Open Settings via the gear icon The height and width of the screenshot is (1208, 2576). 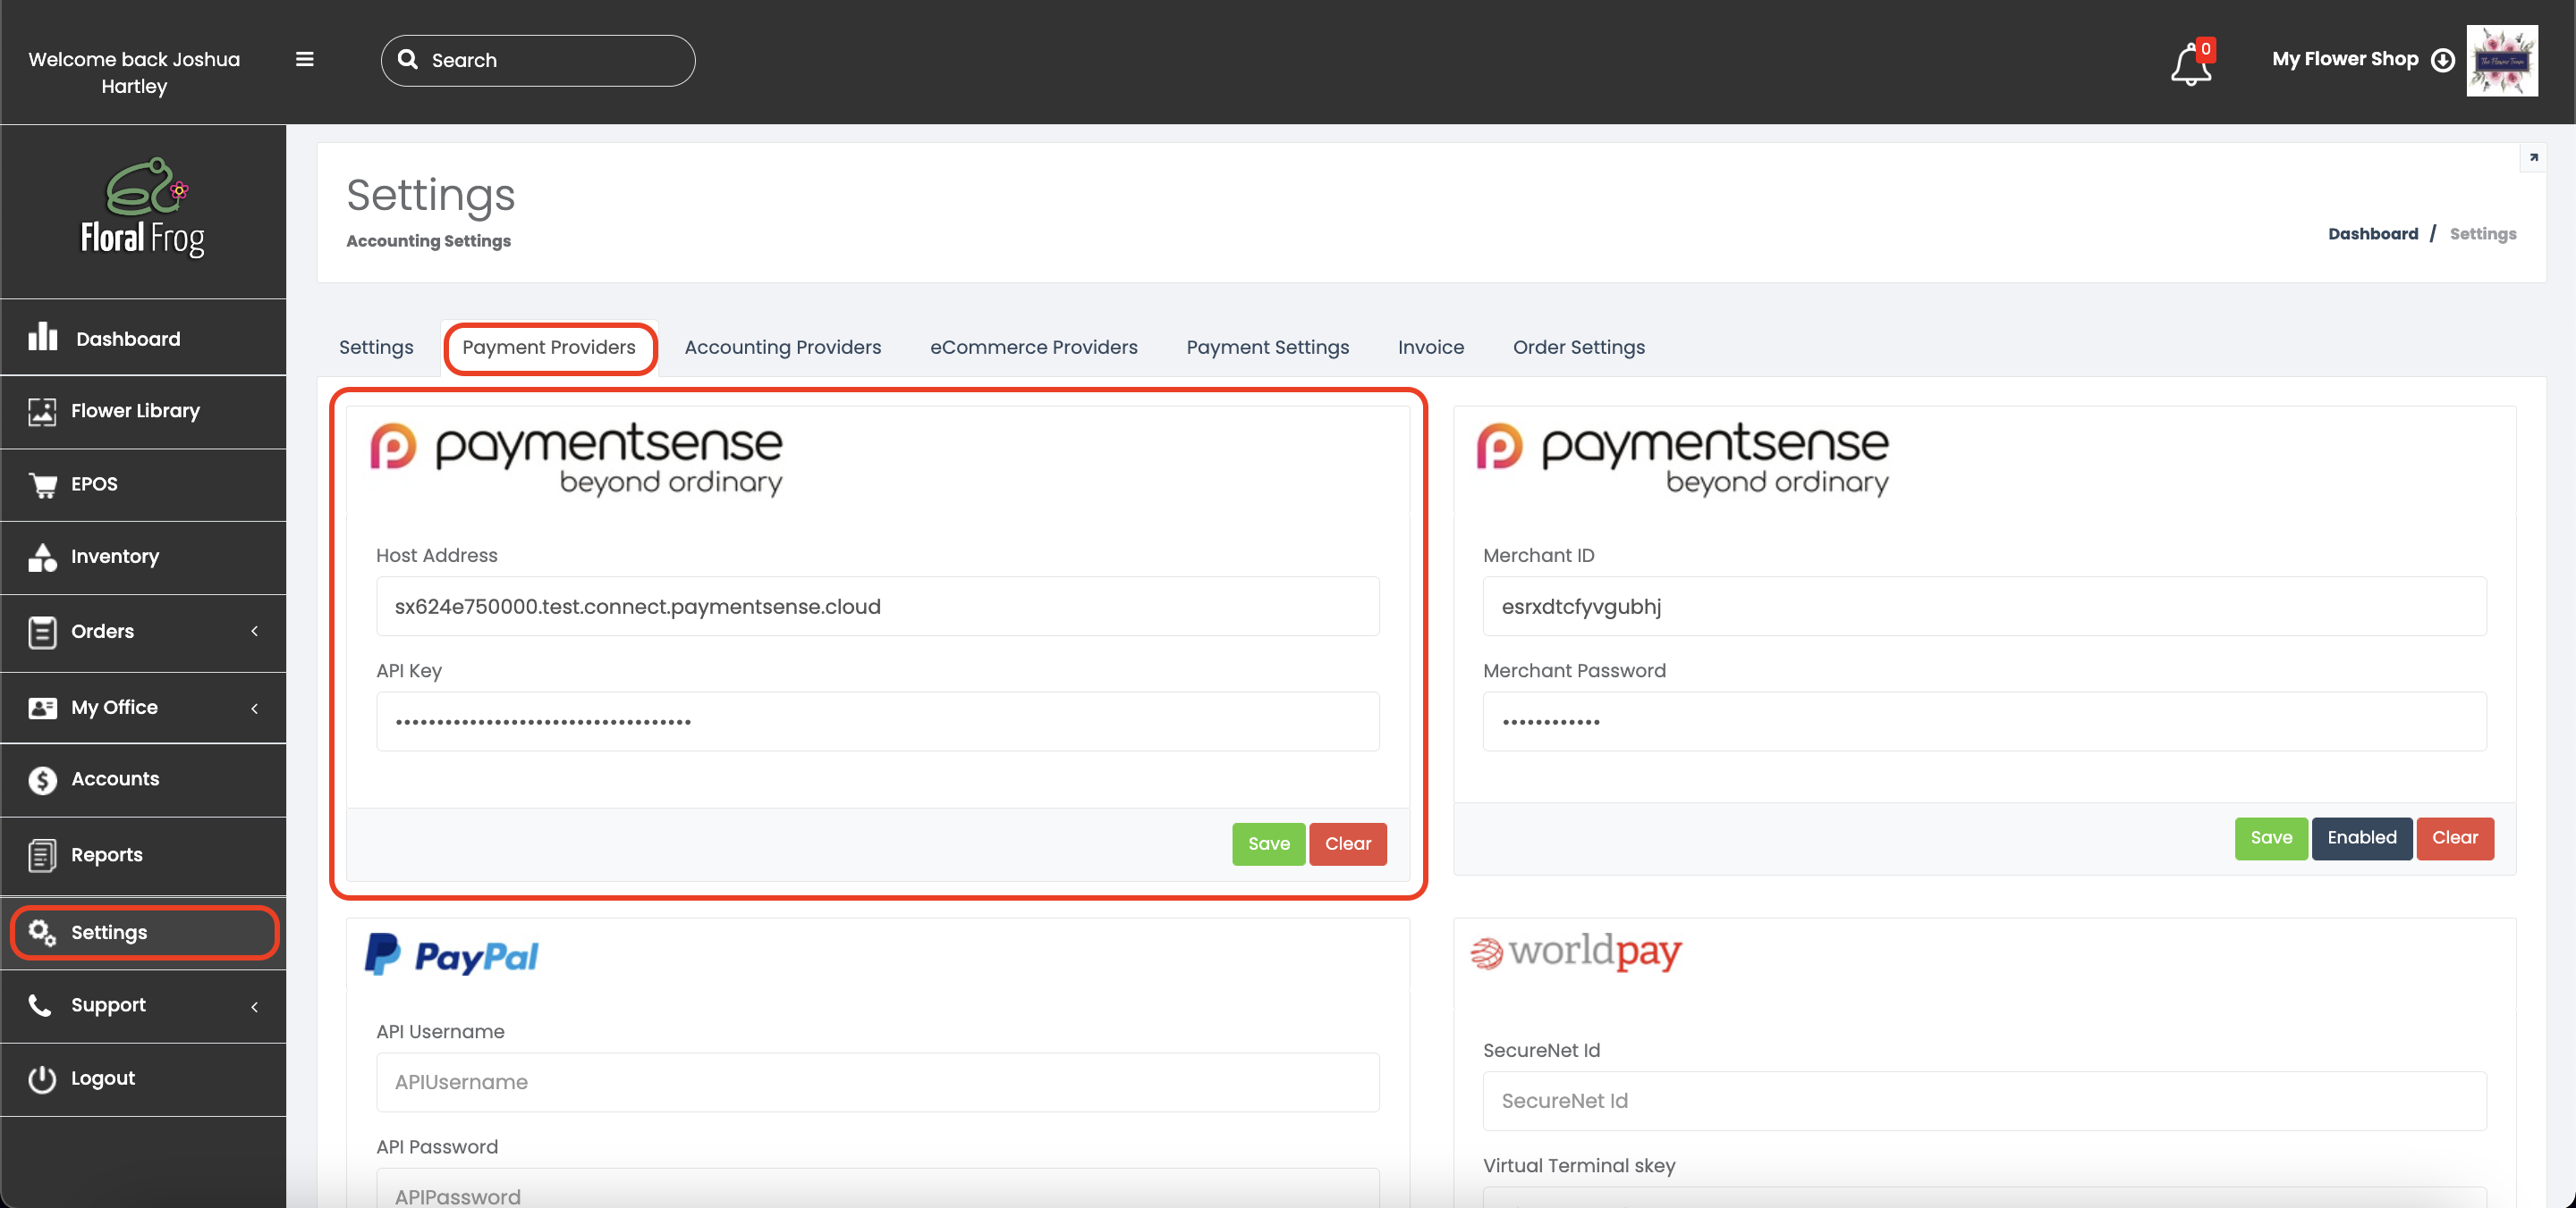[x=42, y=931]
